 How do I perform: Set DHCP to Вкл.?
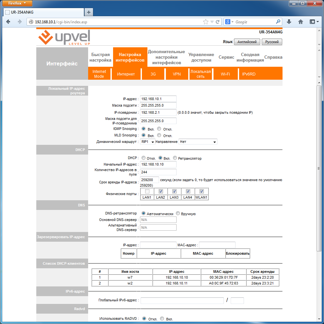click(160, 158)
